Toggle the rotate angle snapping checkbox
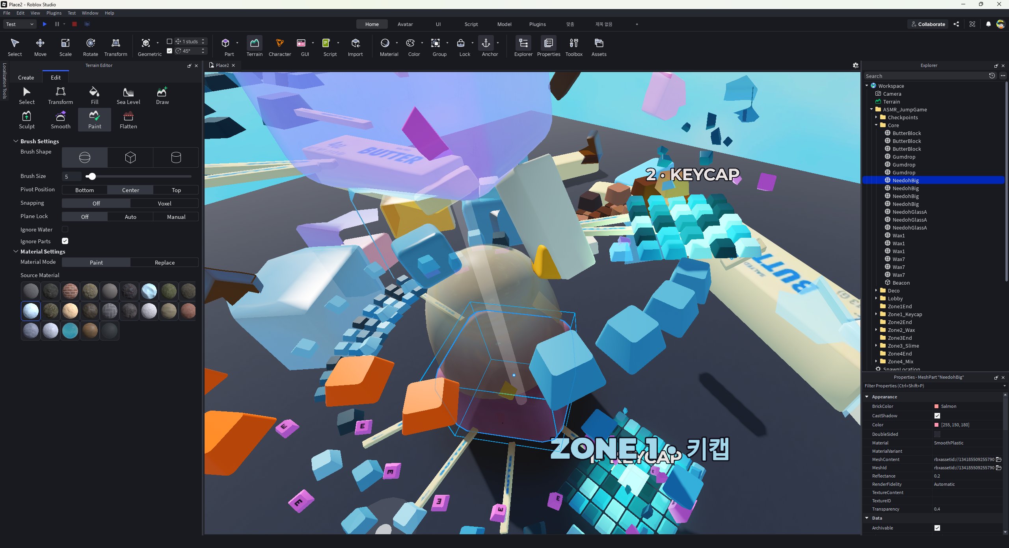 coord(169,51)
